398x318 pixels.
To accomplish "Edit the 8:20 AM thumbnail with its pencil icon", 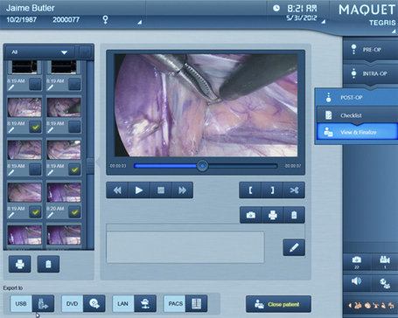I will (x=51, y=215).
